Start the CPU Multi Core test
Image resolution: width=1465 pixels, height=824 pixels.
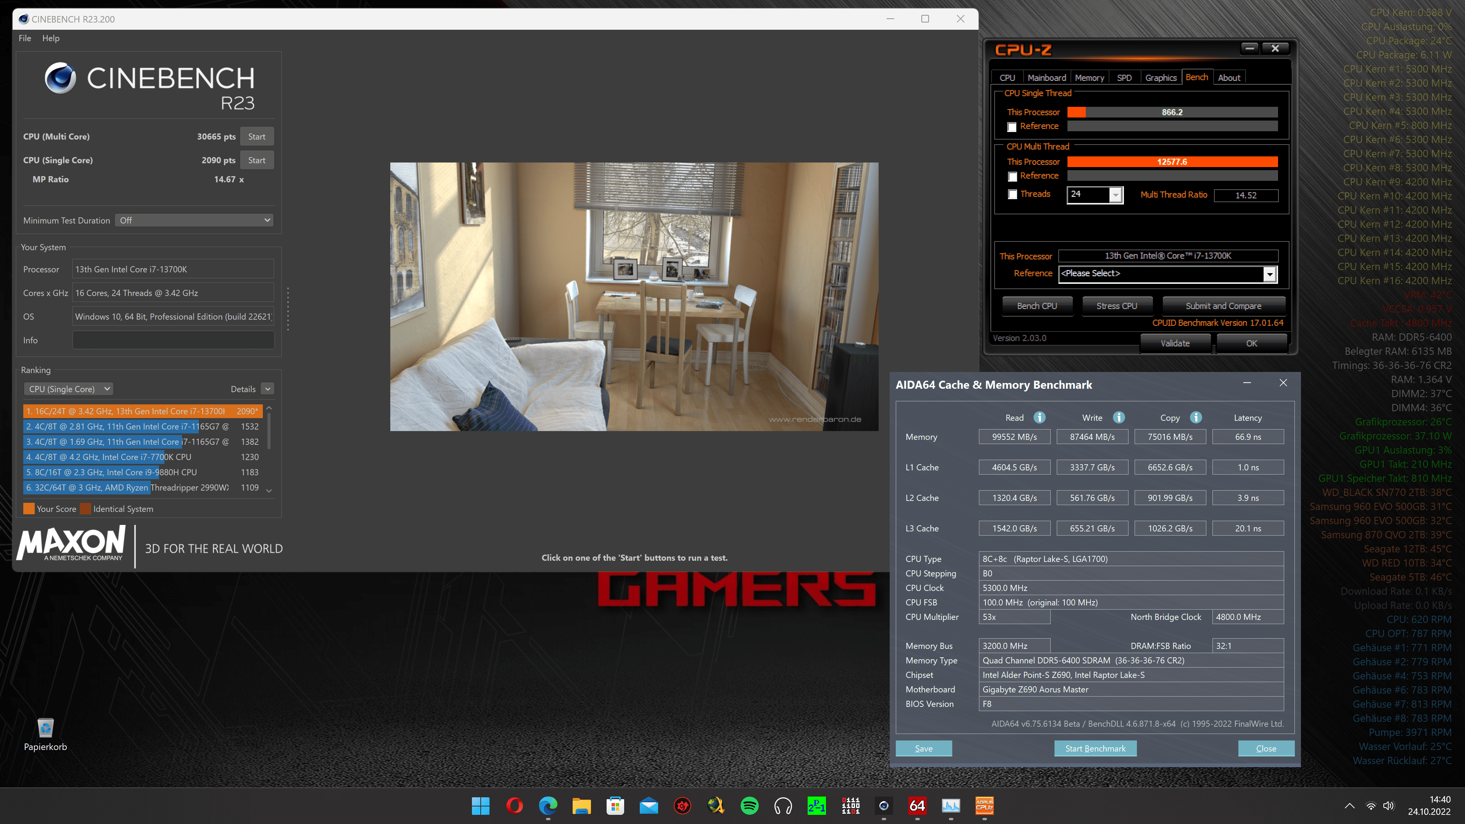pyautogui.click(x=256, y=137)
